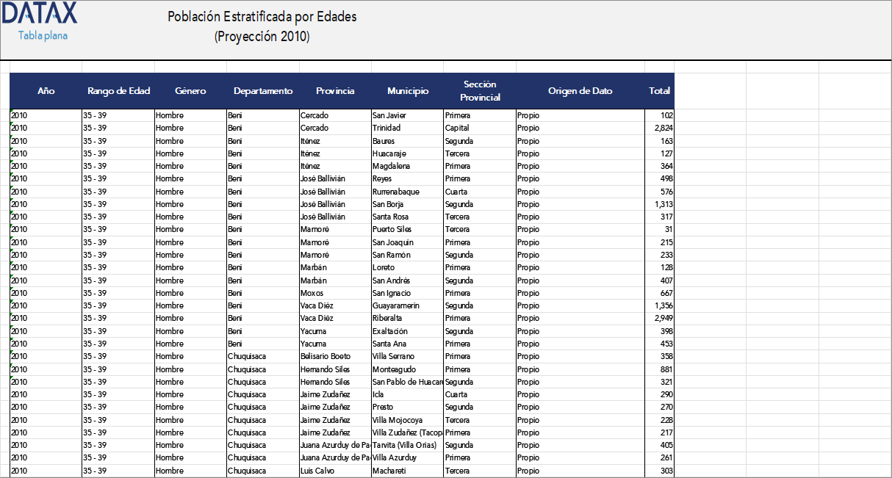This screenshot has height=478, width=892.
Task: Select the Rurrenabaque cell
Action: [x=396, y=192]
